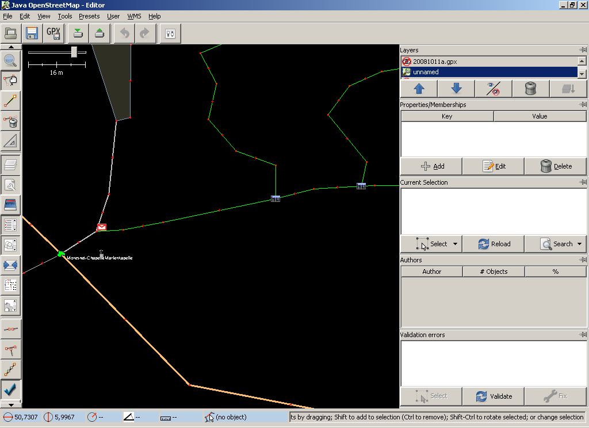This screenshot has height=428, width=589.
Task: Open the View menu
Action: pyautogui.click(x=44, y=16)
